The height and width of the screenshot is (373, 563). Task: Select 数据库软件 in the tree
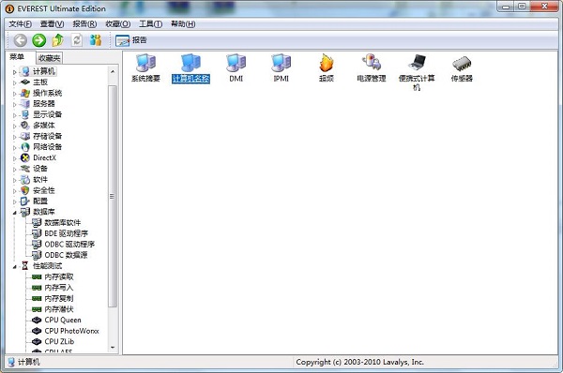pyautogui.click(x=63, y=223)
